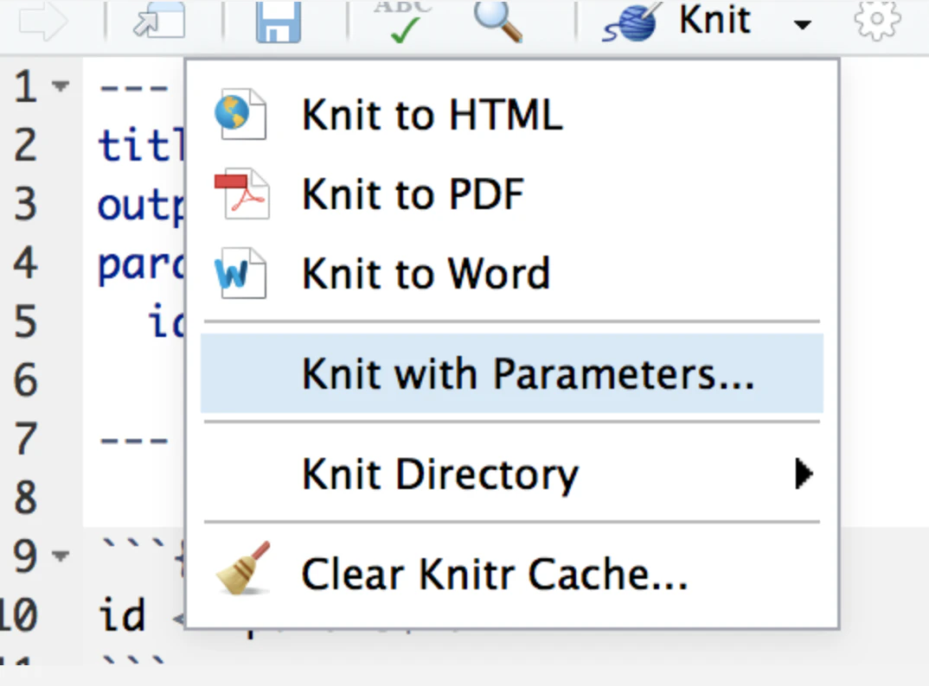Click line number 8 in the gutter

pos(25,497)
